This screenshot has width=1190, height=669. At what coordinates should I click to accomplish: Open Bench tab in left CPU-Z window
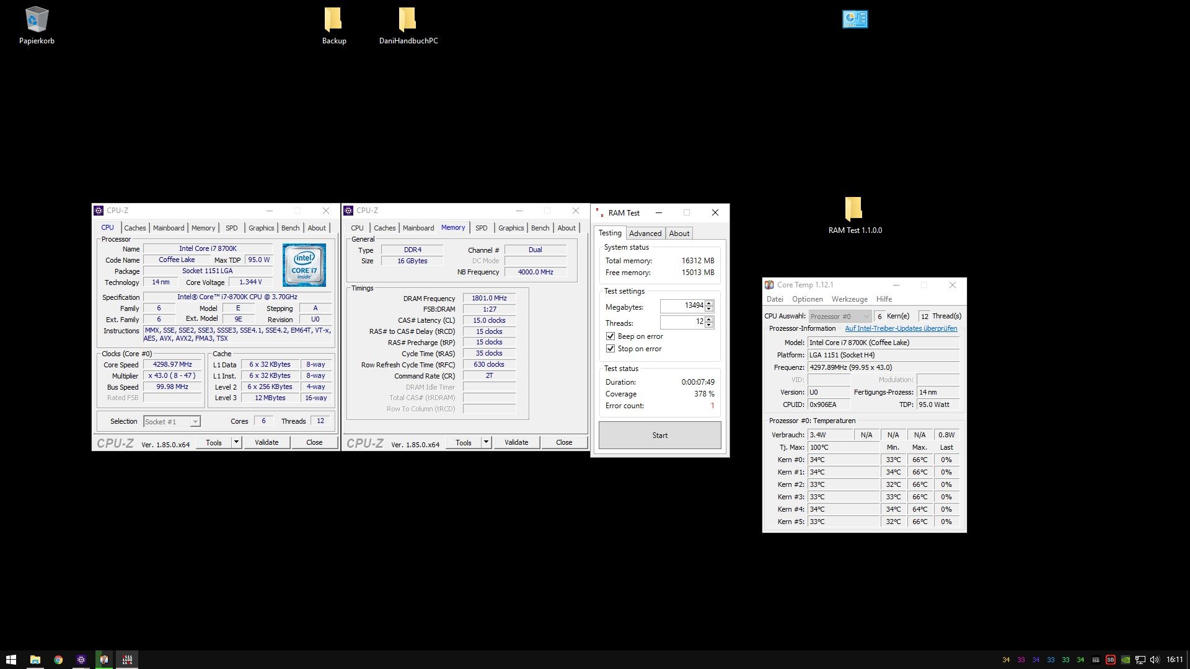tap(290, 228)
